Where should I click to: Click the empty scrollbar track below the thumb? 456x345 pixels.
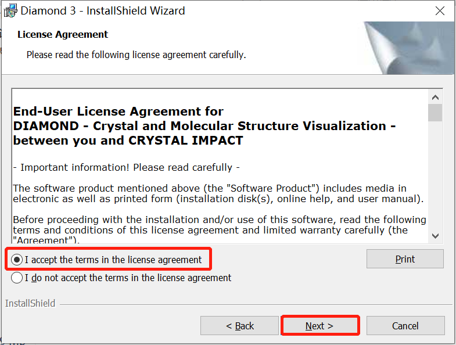(435, 174)
